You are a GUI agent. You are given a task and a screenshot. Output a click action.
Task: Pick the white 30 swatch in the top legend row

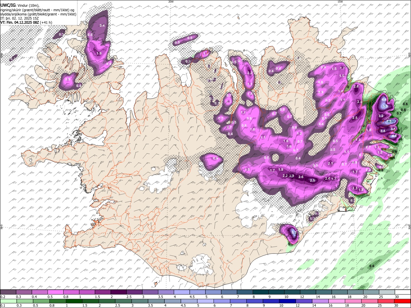tap(403, 292)
